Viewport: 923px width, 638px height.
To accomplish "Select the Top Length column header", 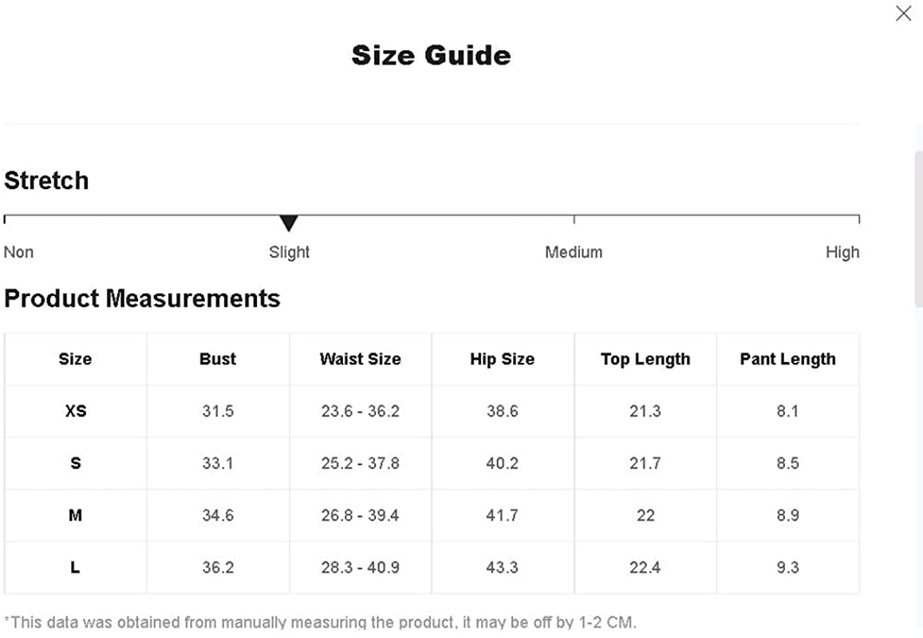I will pos(645,359).
